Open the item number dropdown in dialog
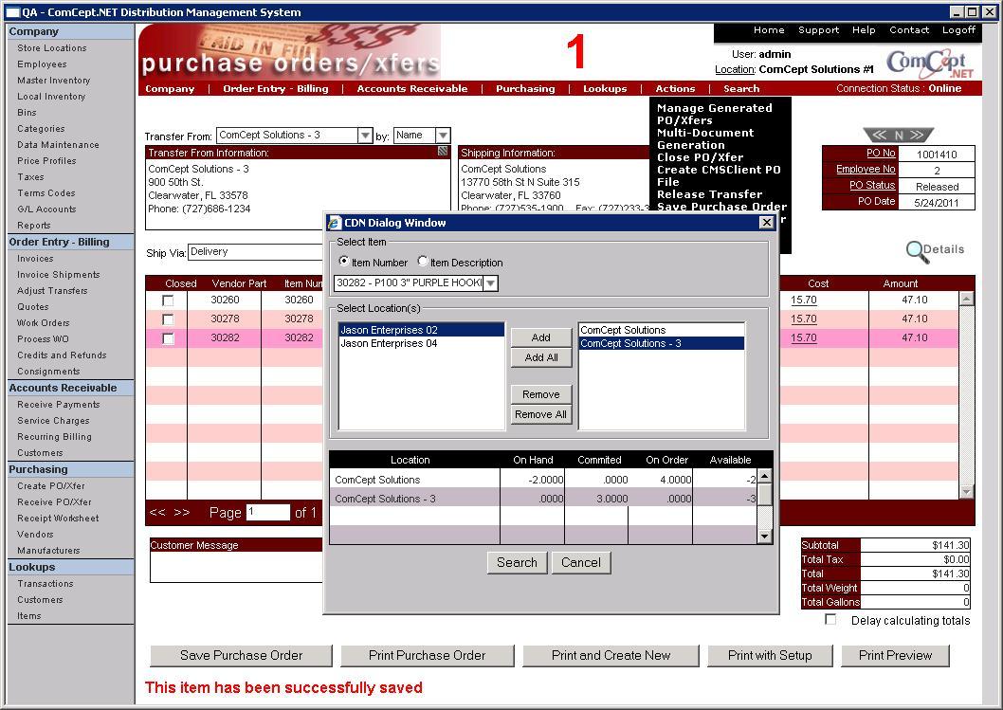1003x710 pixels. tap(490, 282)
